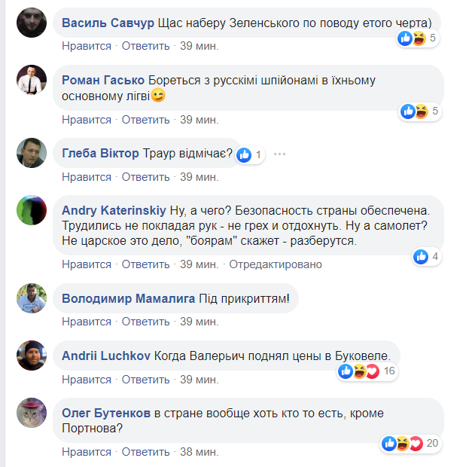Open Роман Гасько's avatar
This screenshot has height=467, width=466.
point(30,79)
